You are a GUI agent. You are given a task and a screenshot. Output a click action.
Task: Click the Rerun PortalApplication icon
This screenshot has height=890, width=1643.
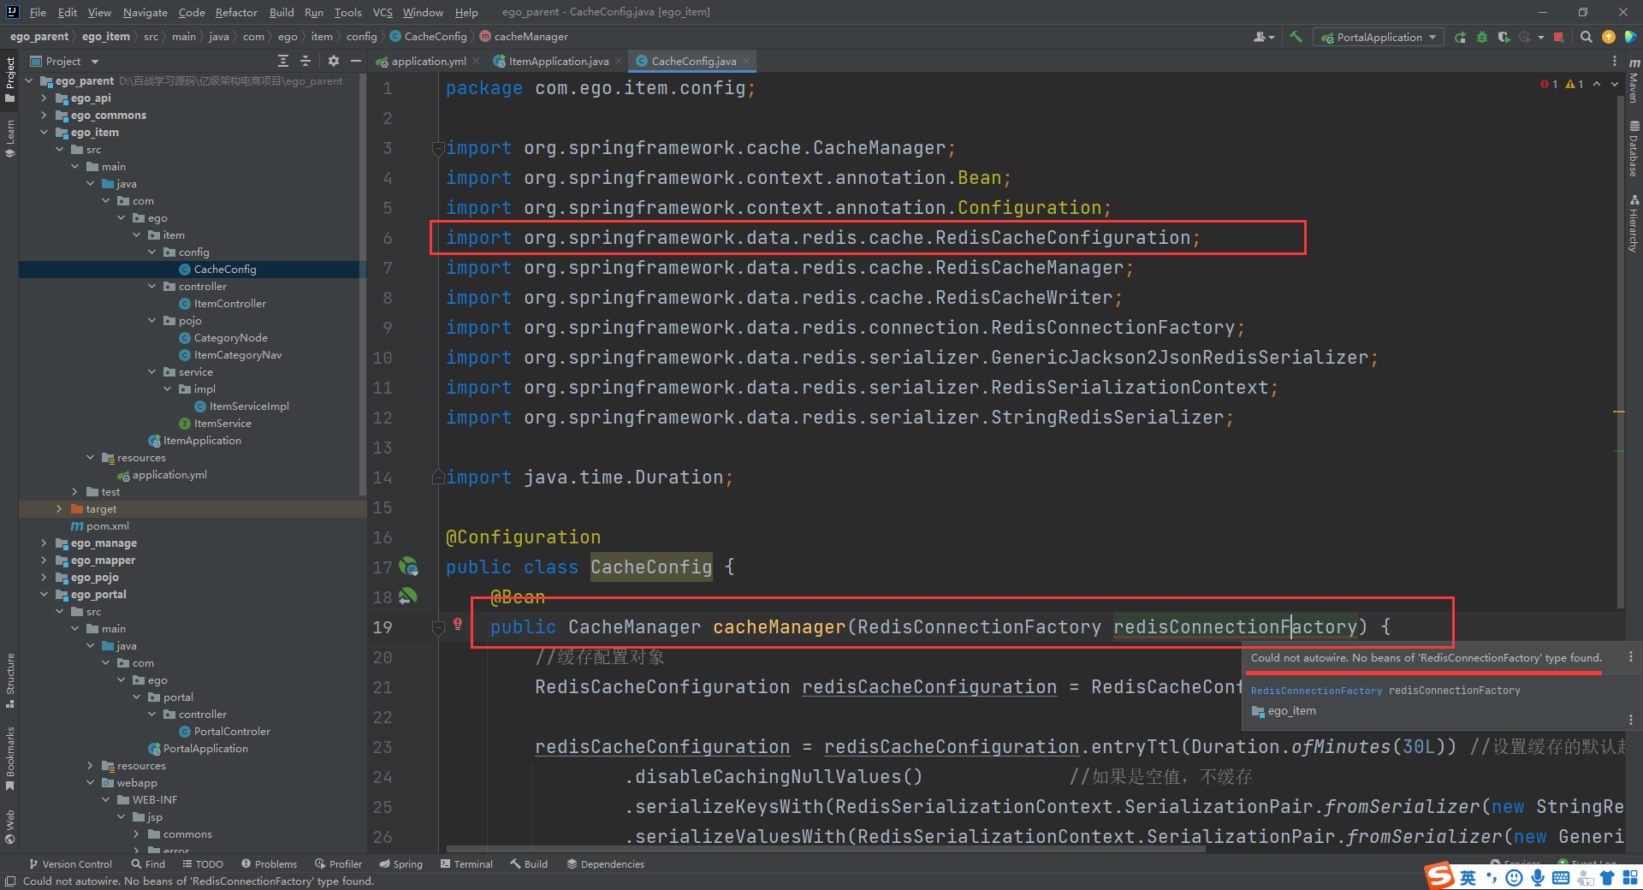pyautogui.click(x=1461, y=37)
